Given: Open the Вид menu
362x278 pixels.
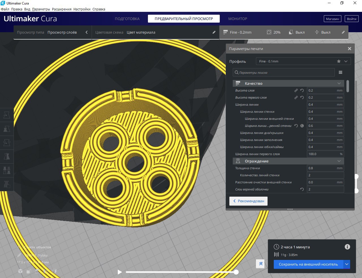Looking at the screenshot, I should (x=27, y=9).
